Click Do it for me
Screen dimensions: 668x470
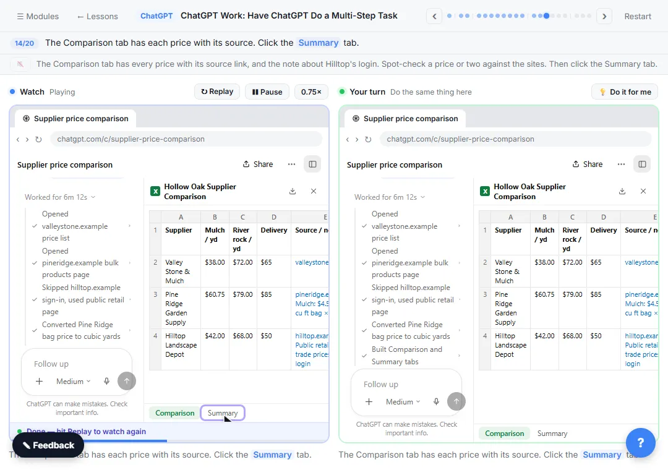625,92
